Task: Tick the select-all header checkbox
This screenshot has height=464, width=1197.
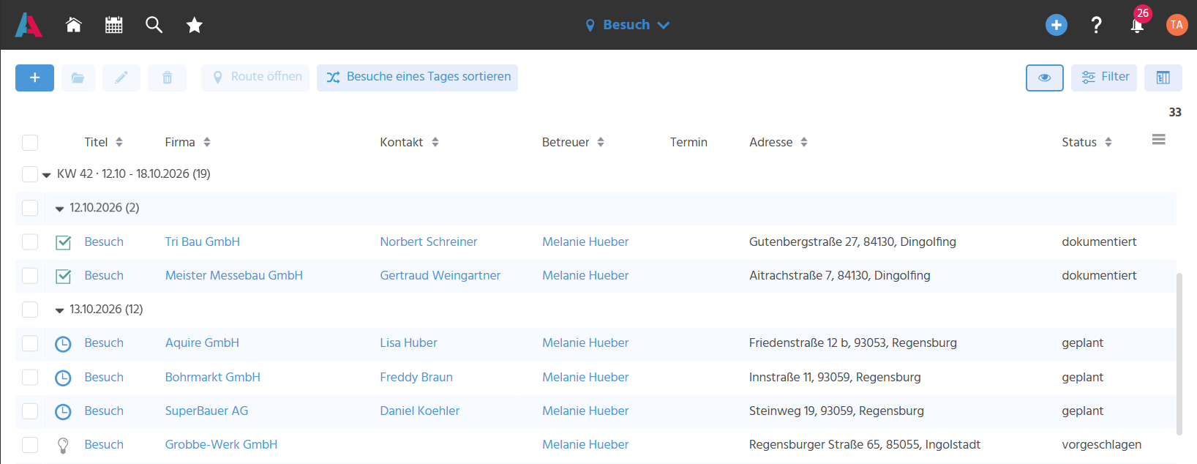Action: [30, 143]
